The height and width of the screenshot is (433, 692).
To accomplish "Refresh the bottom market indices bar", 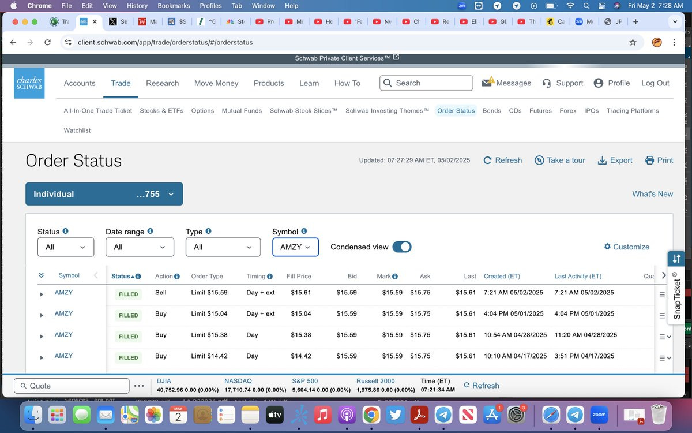I will 482,386.
